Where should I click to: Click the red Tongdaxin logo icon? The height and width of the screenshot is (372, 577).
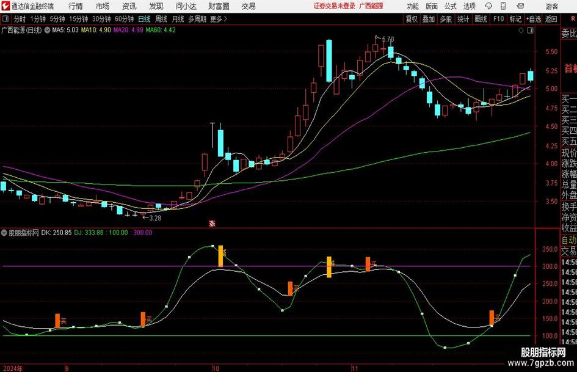tap(5, 6)
